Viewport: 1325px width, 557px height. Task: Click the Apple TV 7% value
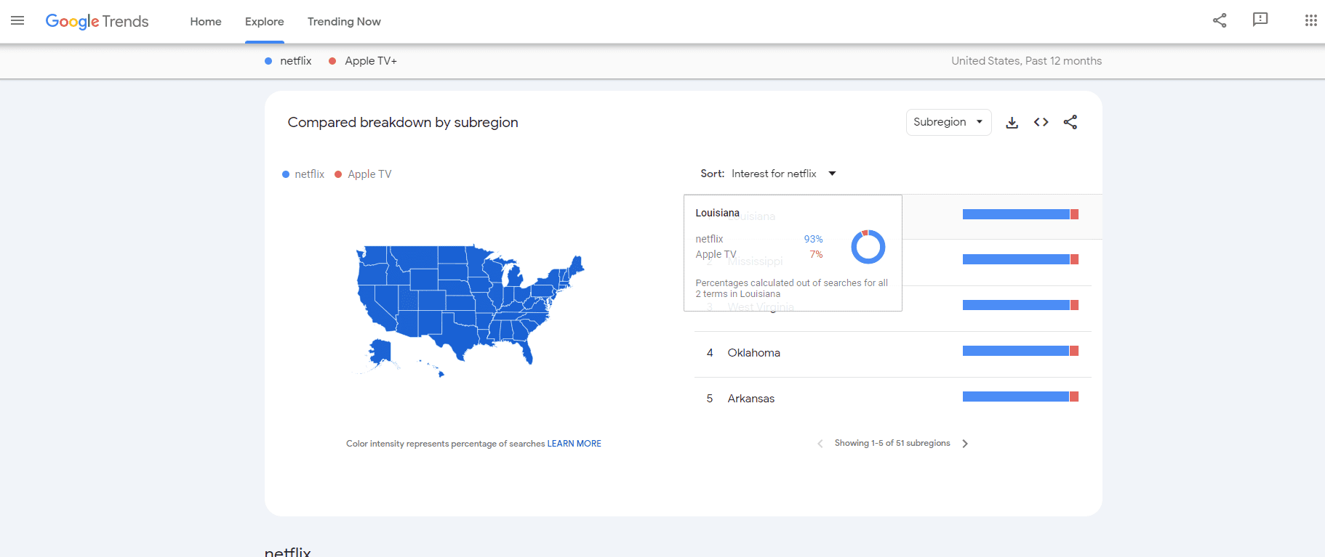pyautogui.click(x=816, y=254)
